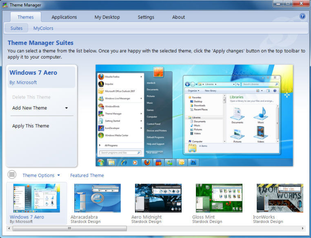
Task: Open the Applications tab
Action: coord(64,17)
